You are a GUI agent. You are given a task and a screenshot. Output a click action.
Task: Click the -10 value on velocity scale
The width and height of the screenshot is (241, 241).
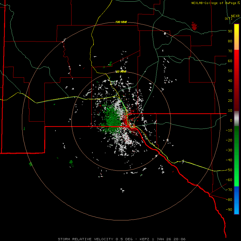(229, 130)
